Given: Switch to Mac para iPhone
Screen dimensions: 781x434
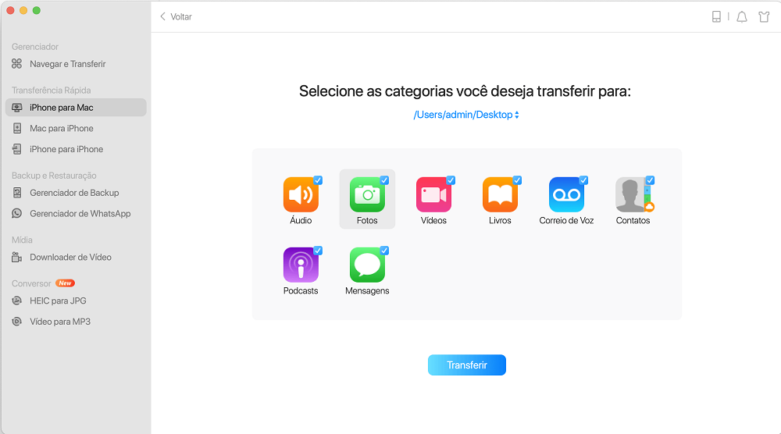Looking at the screenshot, I should [61, 129].
